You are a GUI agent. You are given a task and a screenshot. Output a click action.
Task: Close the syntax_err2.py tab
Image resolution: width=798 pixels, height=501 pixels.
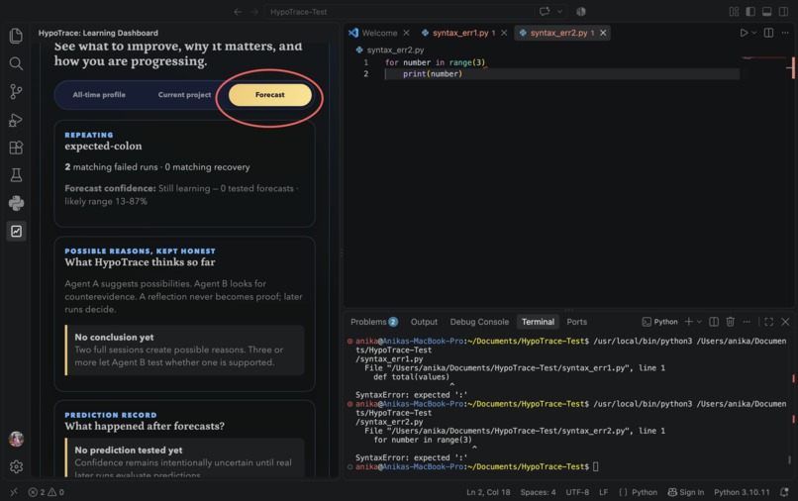click(x=603, y=33)
